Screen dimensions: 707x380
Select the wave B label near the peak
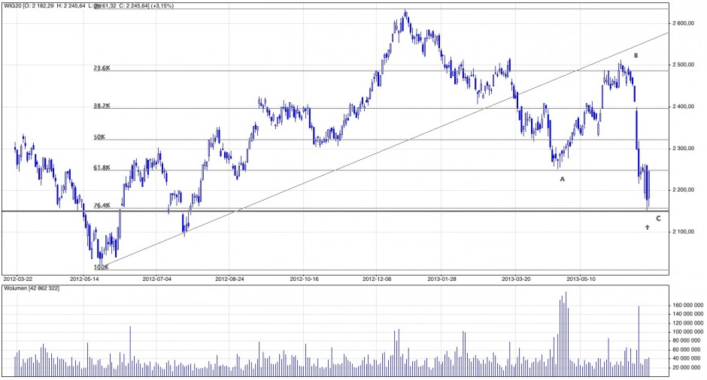coord(636,56)
